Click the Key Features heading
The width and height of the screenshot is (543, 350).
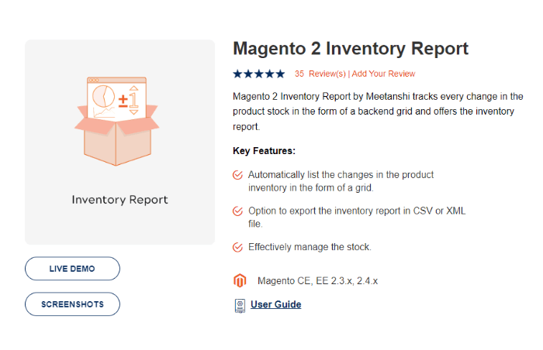pyautogui.click(x=264, y=151)
